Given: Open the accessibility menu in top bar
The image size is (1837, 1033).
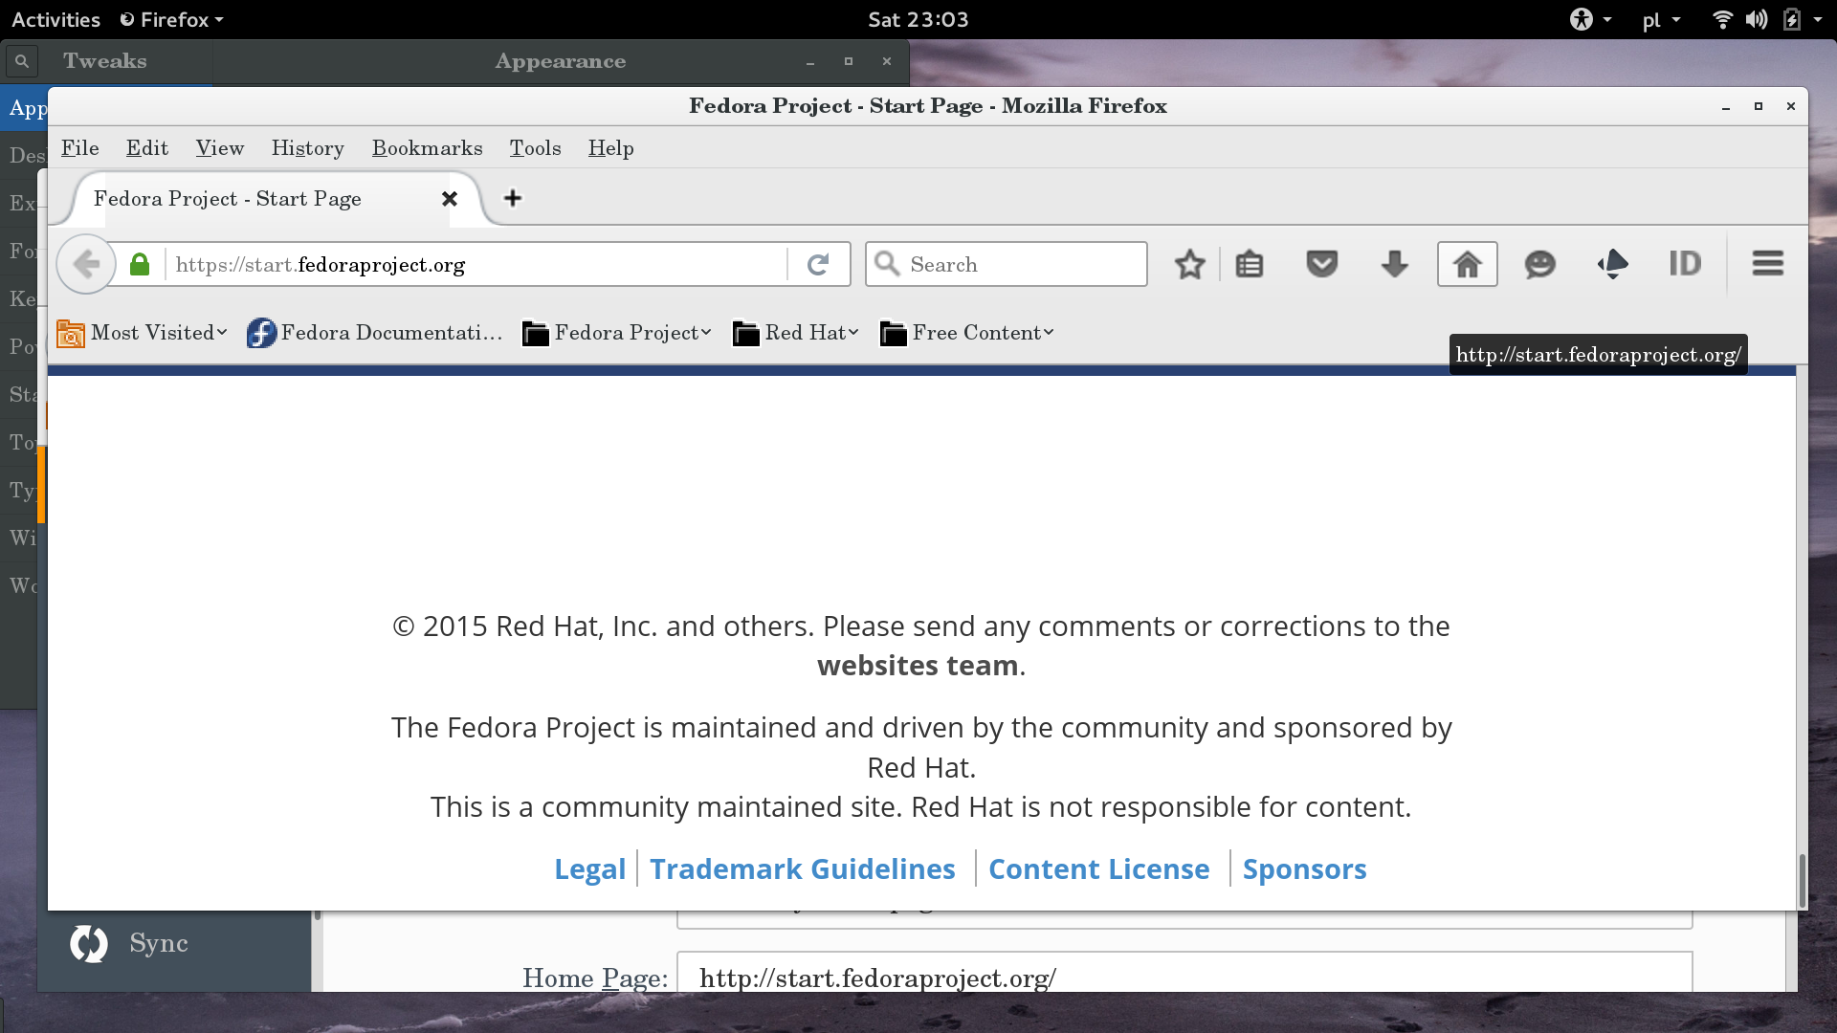Looking at the screenshot, I should point(1590,19).
